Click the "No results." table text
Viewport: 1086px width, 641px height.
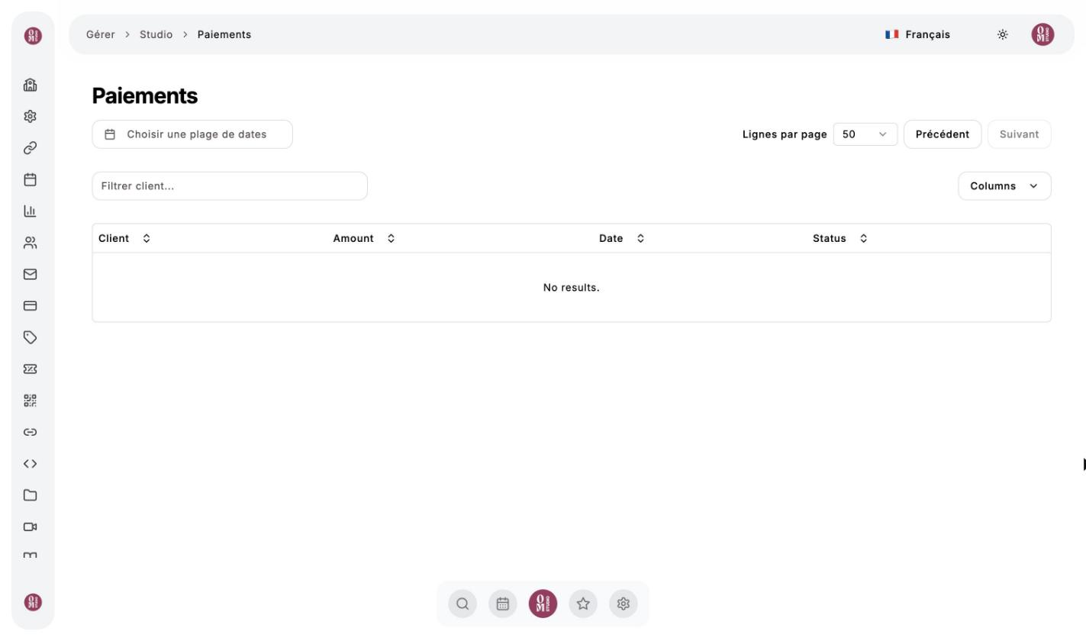[572, 288]
